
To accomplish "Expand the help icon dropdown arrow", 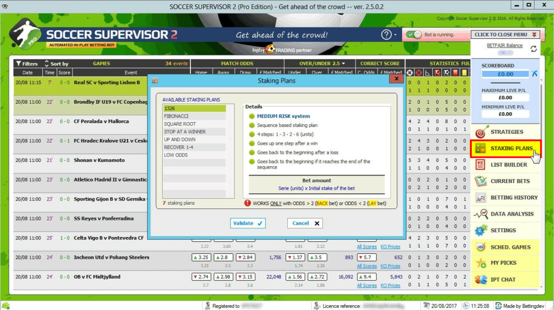I will pyautogui.click(x=395, y=35).
